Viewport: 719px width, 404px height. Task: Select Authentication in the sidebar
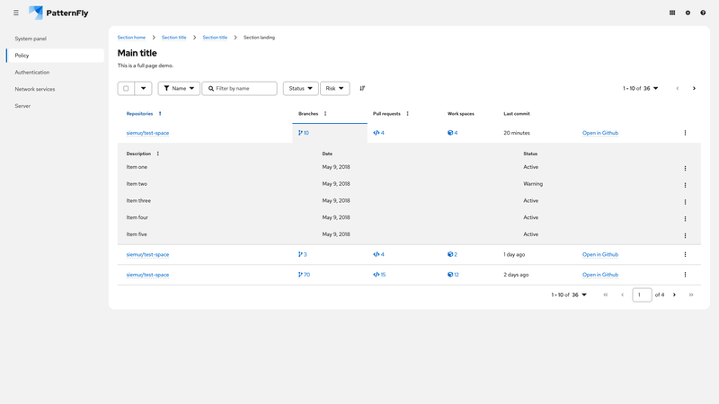32,73
